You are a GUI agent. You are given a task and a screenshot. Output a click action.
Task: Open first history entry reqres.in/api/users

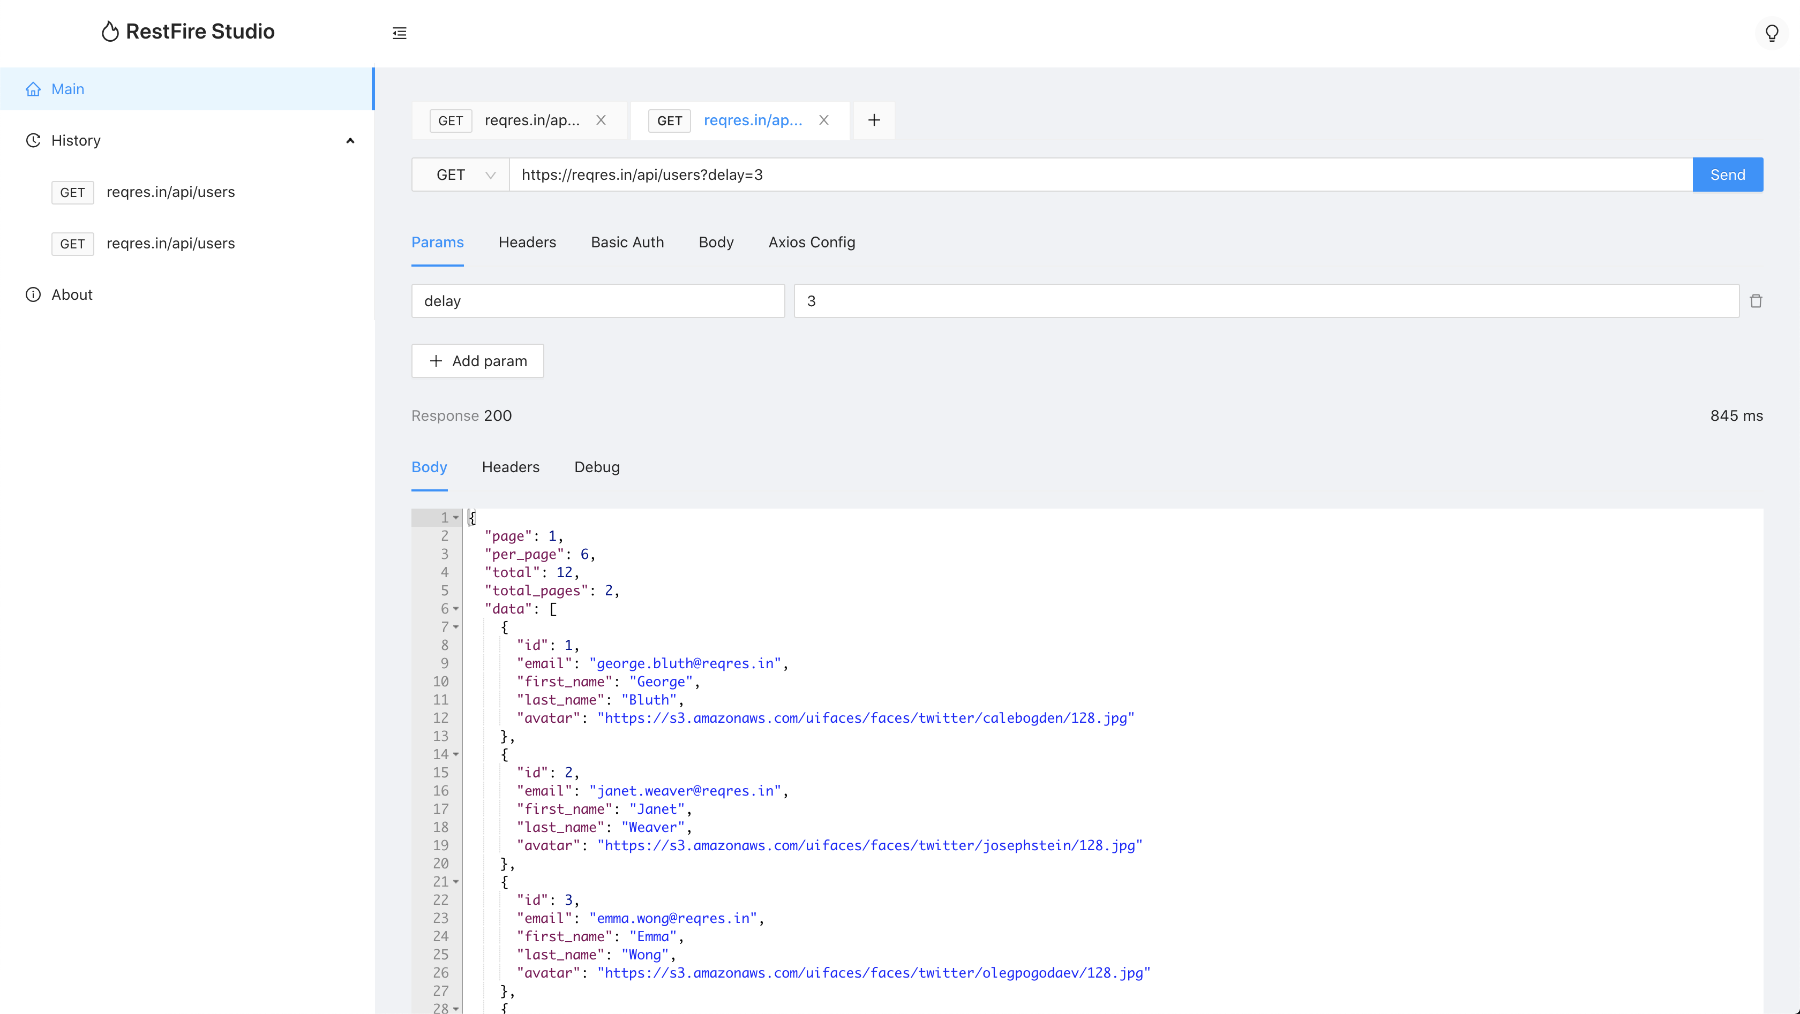click(x=170, y=192)
